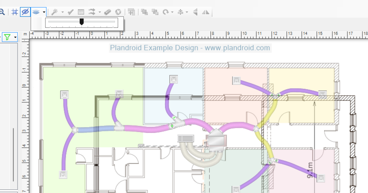Click the crossed arrows routing icon

point(92,12)
